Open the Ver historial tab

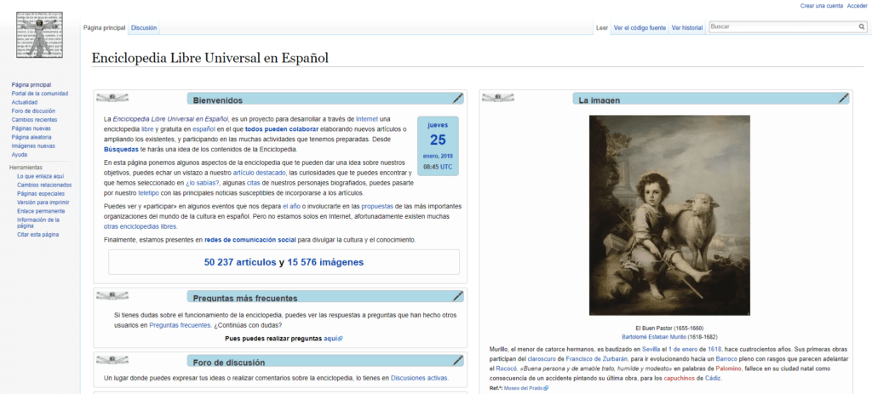(687, 28)
